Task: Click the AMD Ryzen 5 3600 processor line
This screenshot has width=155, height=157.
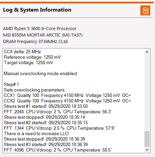Action: (x=40, y=29)
